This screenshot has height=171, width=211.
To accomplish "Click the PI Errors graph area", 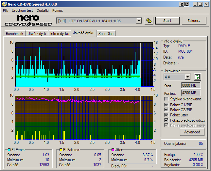I will point(84,65).
